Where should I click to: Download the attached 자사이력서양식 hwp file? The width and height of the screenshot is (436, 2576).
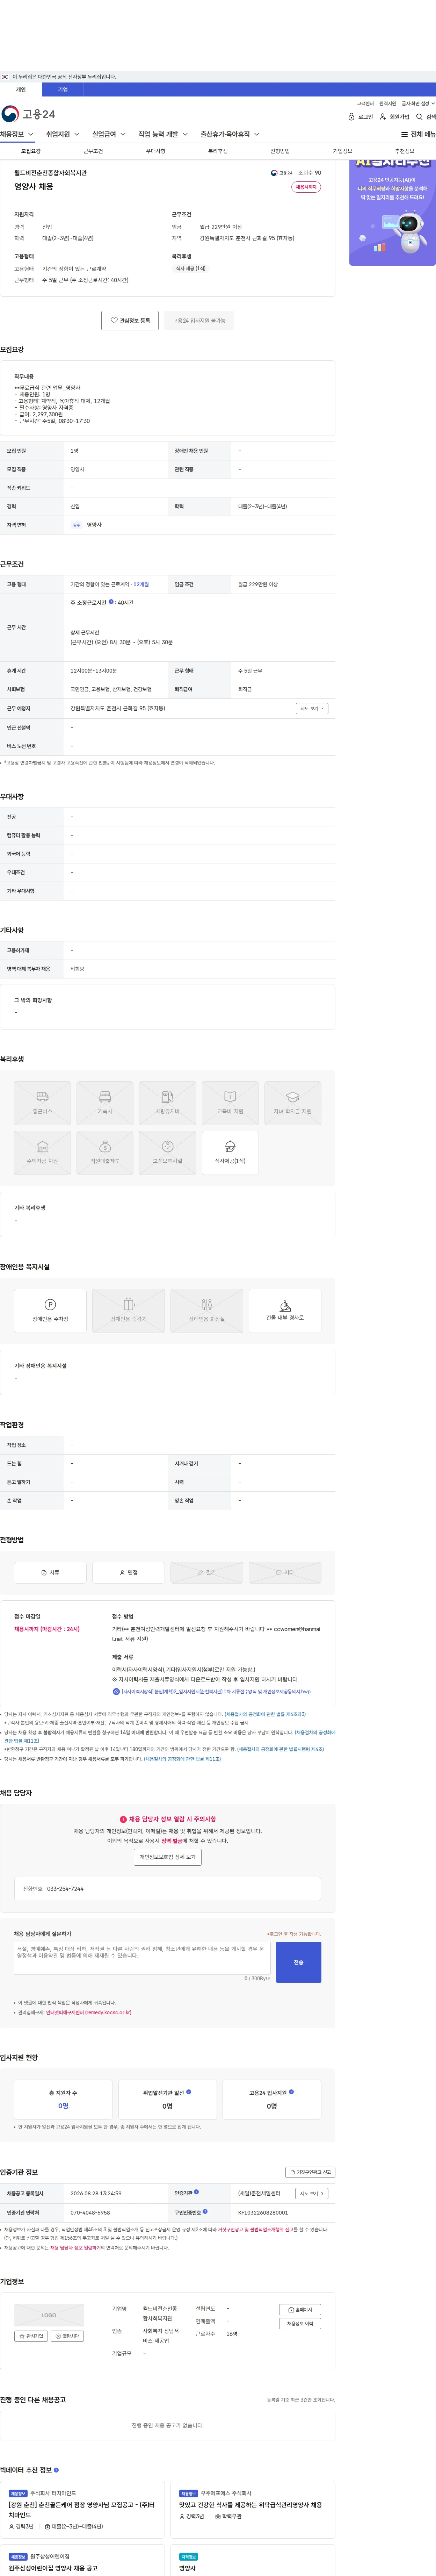coord(212,1692)
